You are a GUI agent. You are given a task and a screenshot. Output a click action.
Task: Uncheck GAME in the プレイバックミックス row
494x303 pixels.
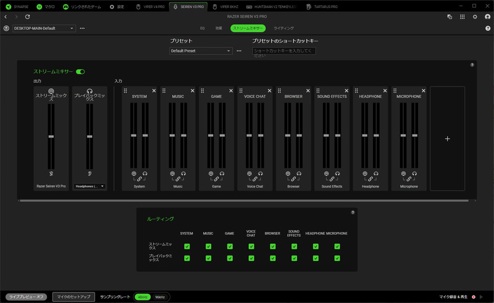230,259
